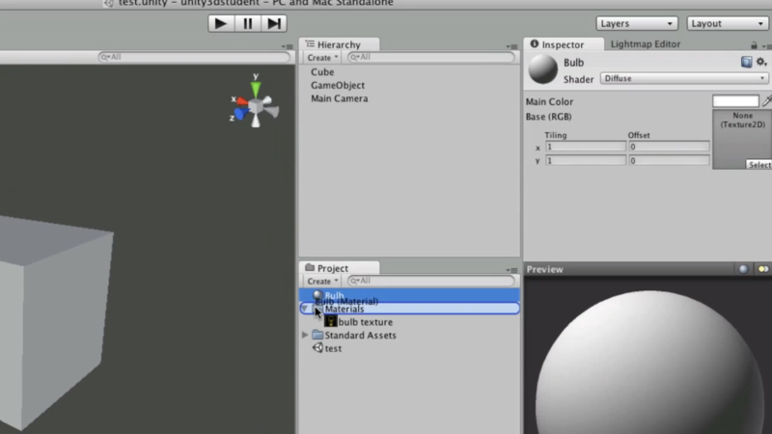Select Main Camera in the Hierarchy
This screenshot has width=772, height=434.
point(340,98)
